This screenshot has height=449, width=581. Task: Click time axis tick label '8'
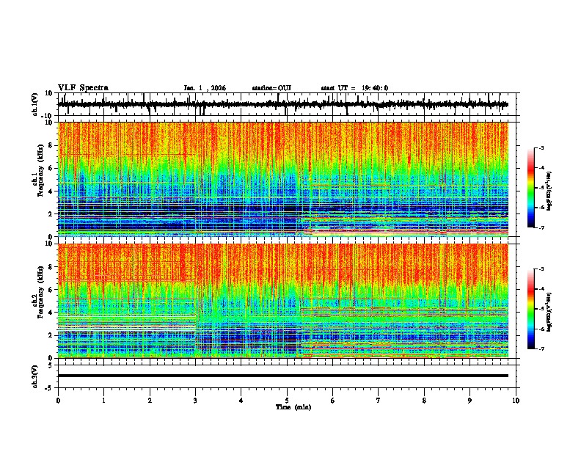coord(424,401)
